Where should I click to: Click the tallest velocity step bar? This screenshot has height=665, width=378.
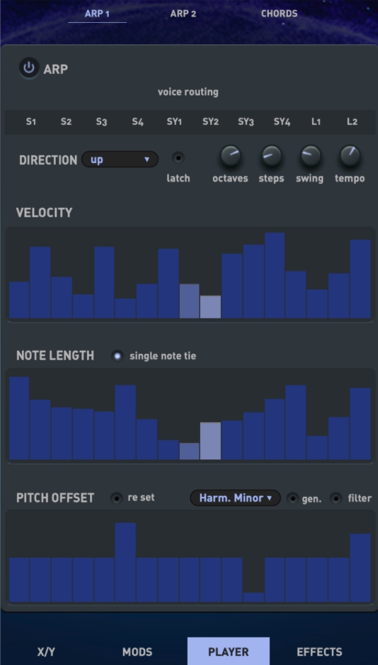click(x=274, y=275)
